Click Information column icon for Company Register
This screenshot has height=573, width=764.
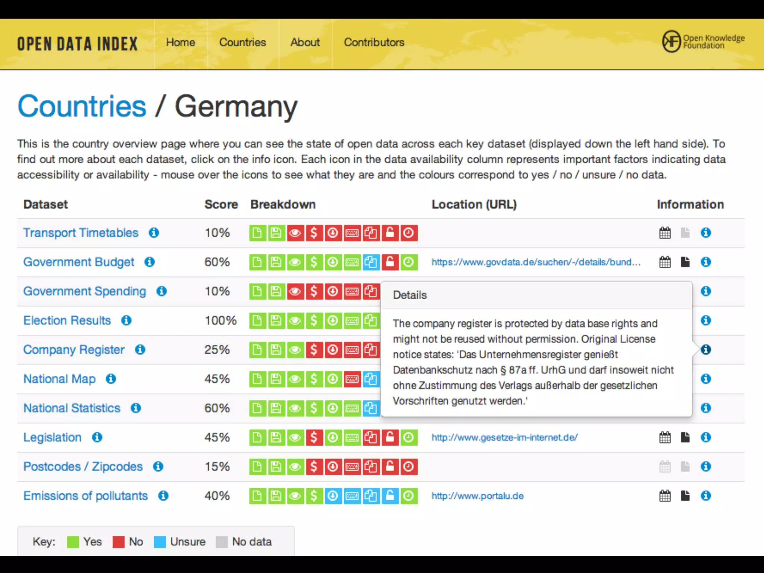click(x=705, y=350)
